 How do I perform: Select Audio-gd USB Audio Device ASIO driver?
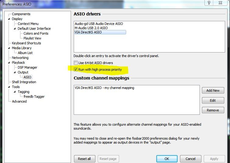click(x=99, y=24)
